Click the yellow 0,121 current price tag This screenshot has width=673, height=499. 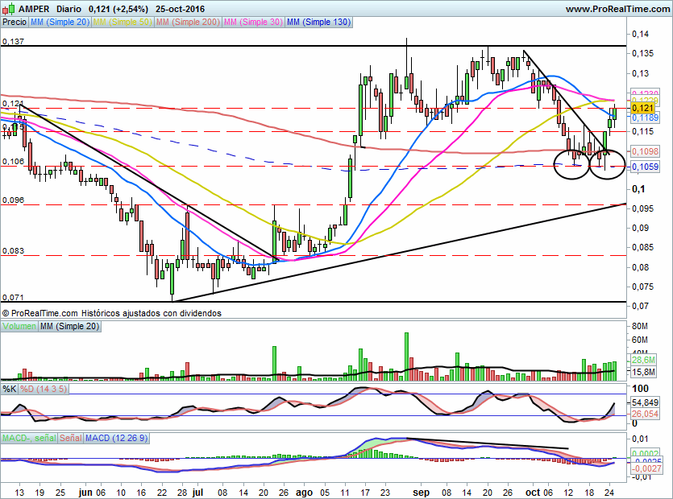coord(643,108)
